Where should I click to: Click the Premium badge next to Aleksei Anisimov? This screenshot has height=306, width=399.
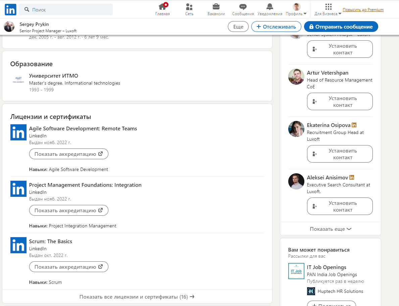click(x=352, y=177)
